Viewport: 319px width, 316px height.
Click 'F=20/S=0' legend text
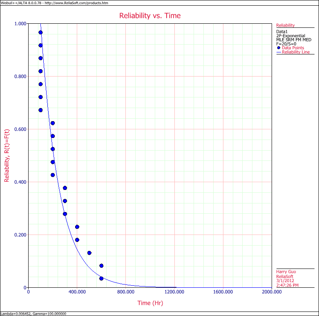(286, 44)
